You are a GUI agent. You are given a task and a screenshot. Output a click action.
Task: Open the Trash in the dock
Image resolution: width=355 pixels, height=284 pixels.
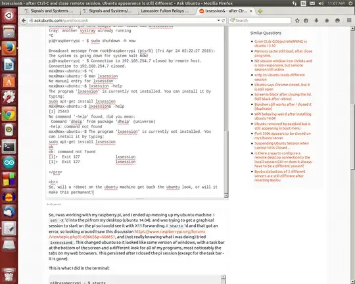9,275
